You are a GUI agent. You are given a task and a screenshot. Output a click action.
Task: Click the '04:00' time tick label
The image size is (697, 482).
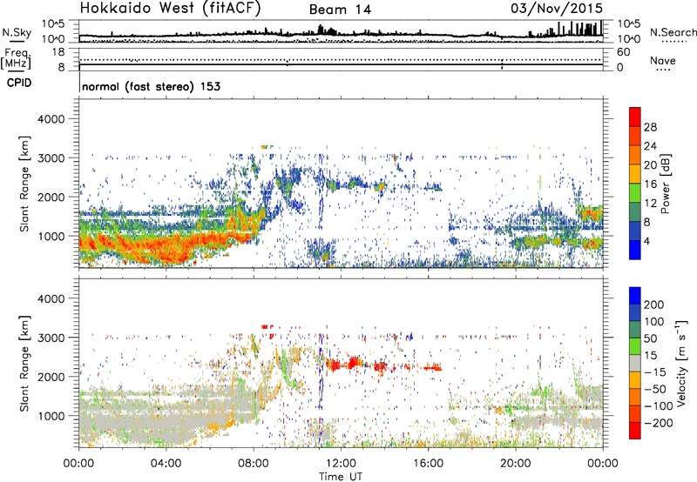coord(166,464)
